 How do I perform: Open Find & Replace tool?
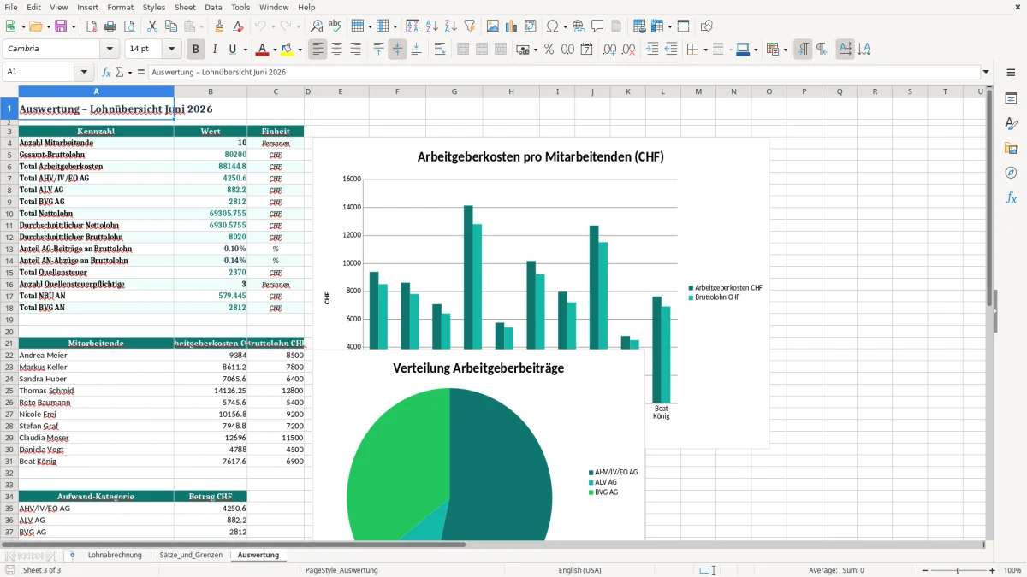pyautogui.click(x=317, y=26)
